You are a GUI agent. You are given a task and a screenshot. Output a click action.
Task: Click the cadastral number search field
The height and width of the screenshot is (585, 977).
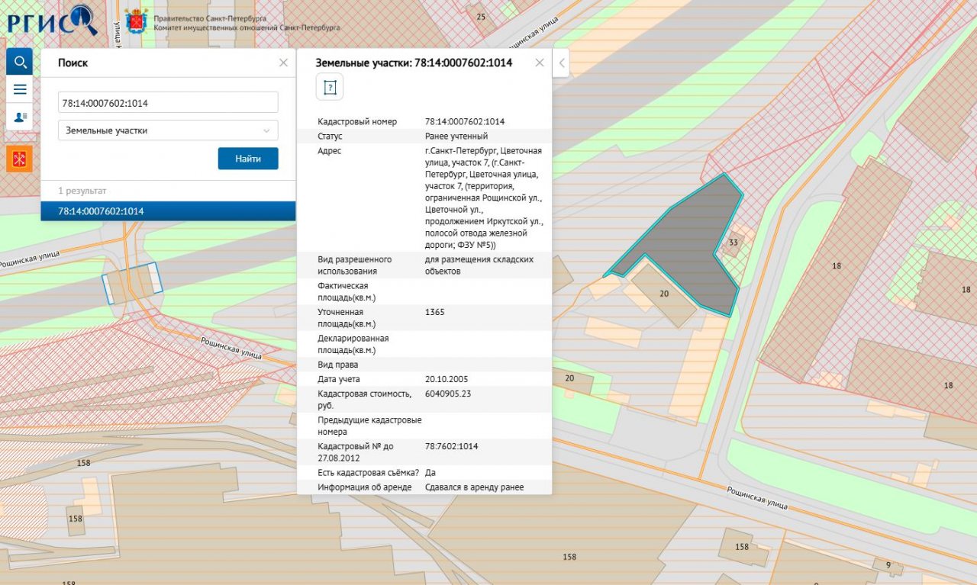168,103
